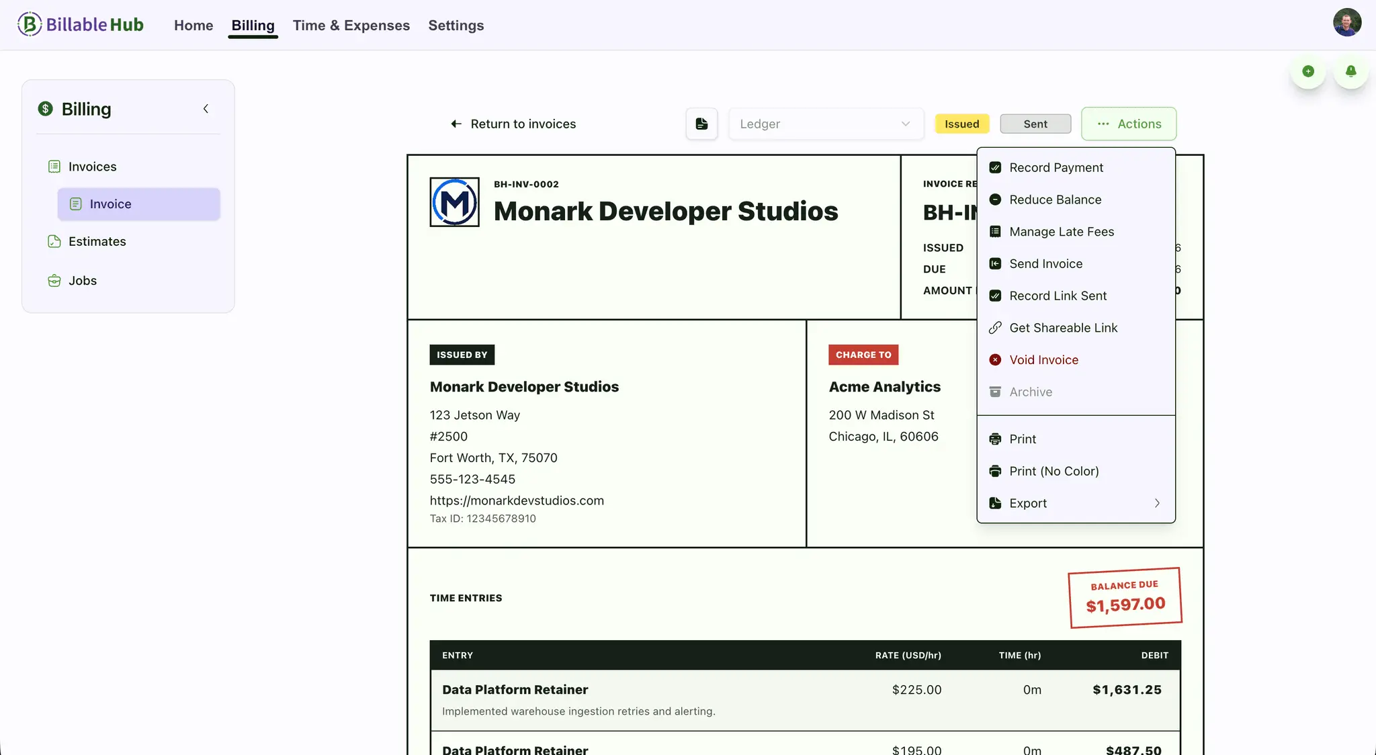Click the red Void Invoice icon
The width and height of the screenshot is (1376, 755).
[995, 360]
